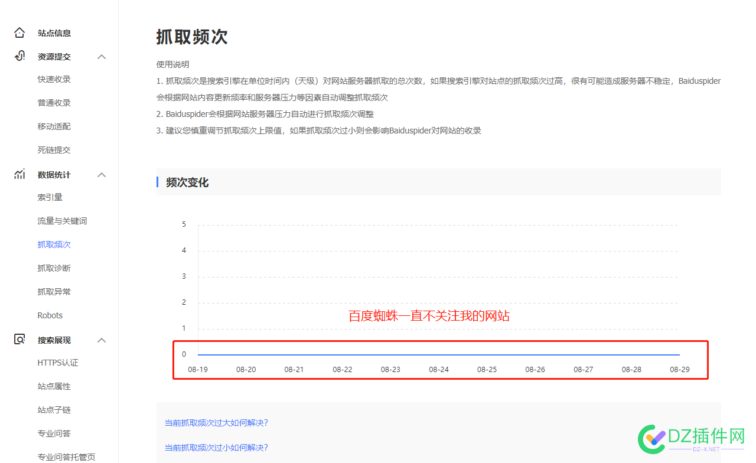Select the active 抓取频次 item
756x463 pixels.
tap(54, 244)
